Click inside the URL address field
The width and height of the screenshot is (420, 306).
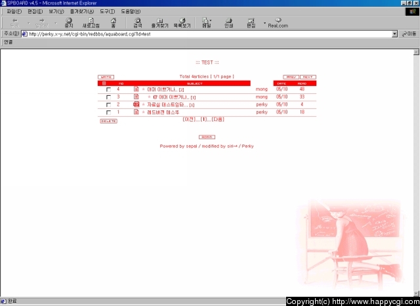tap(197, 33)
